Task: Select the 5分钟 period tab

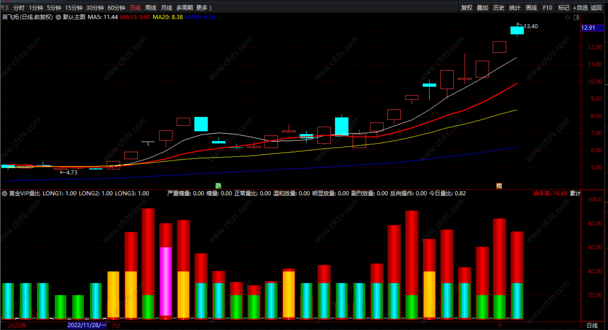Action: click(54, 8)
